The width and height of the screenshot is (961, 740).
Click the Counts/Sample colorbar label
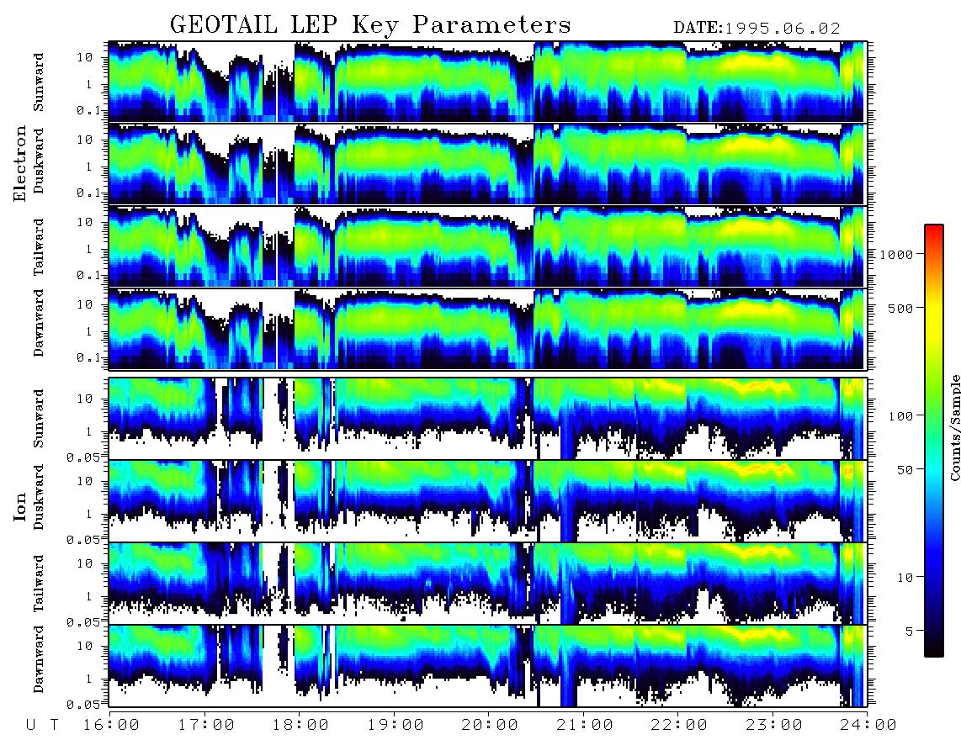tap(954, 427)
